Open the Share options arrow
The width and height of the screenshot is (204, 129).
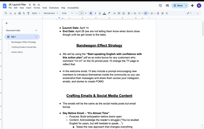click(186, 6)
